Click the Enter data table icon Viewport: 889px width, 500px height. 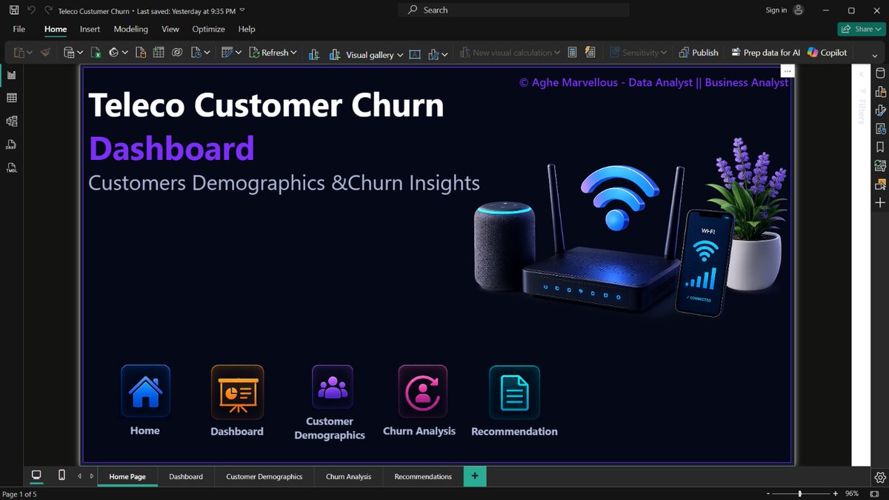(x=159, y=53)
